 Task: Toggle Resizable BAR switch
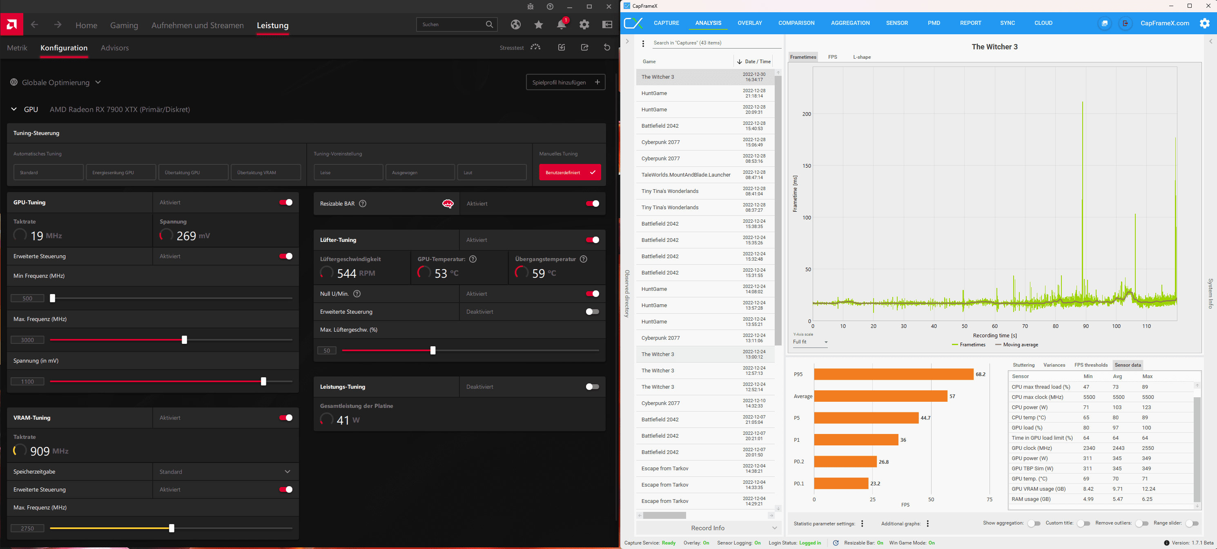593,204
